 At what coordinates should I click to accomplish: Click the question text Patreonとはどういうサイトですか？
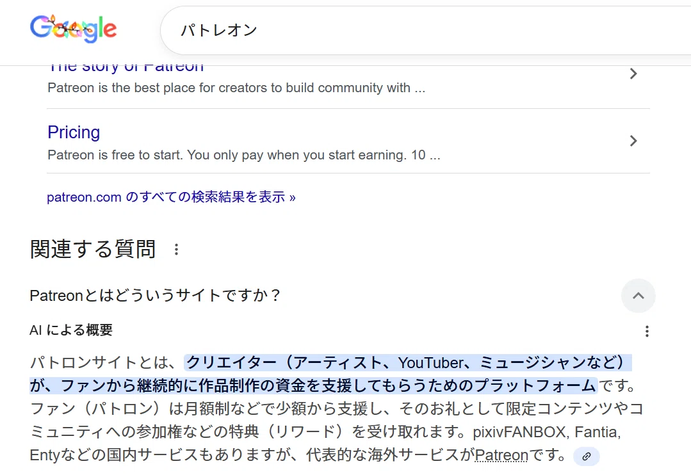(x=155, y=295)
